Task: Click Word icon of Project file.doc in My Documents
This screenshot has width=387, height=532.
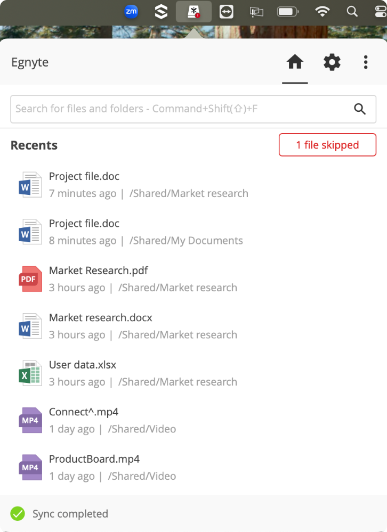Action: 30,232
